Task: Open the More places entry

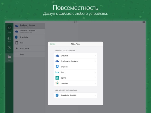Action: [29, 54]
